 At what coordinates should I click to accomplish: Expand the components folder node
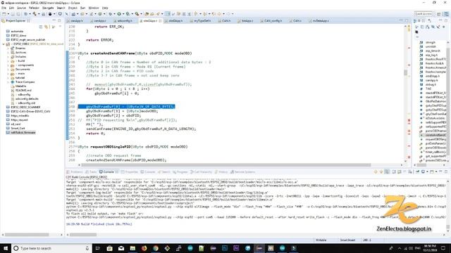pyautogui.click(x=8, y=65)
